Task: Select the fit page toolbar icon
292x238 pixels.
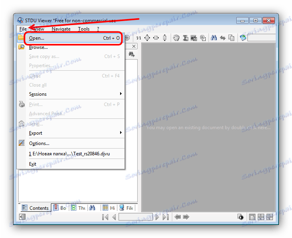Action: tap(147, 38)
